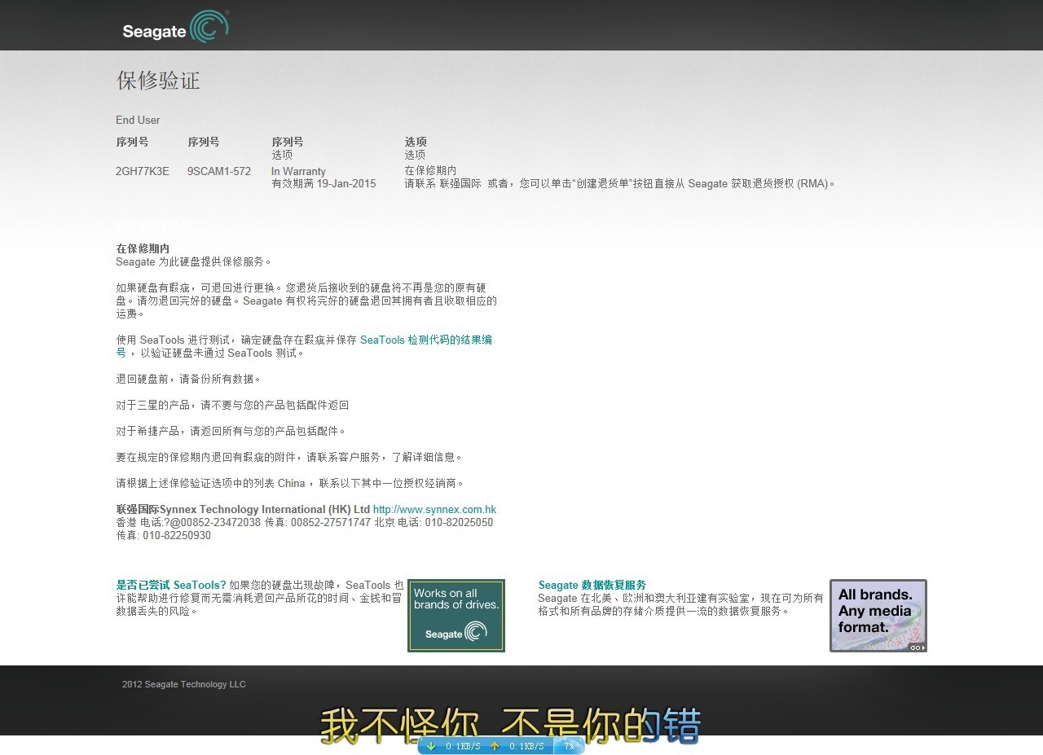This screenshot has height=755, width=1043.
Task: Click the small GO arrow on the data recovery banner
Action: 918,647
